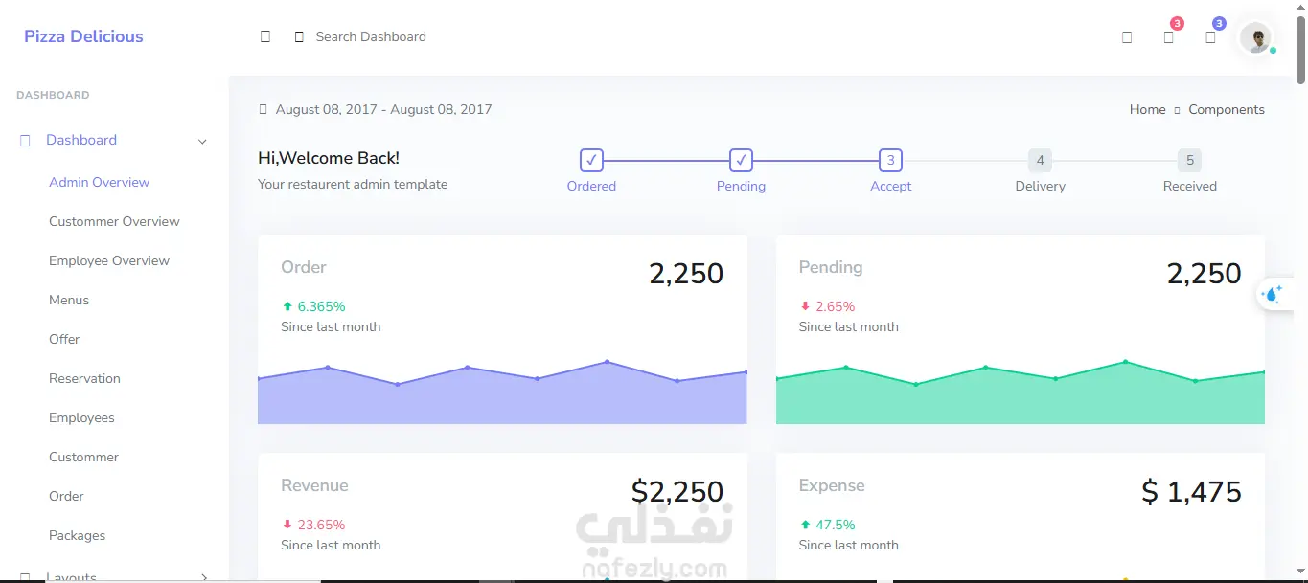Click the Pizza Delicious logo link
1308x583 pixels.
83,36
